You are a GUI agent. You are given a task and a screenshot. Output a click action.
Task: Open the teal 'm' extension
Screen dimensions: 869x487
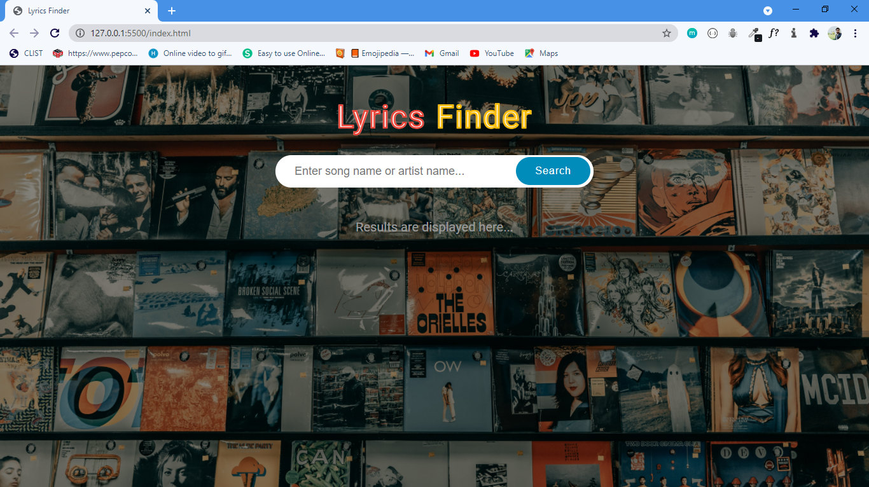tap(692, 33)
